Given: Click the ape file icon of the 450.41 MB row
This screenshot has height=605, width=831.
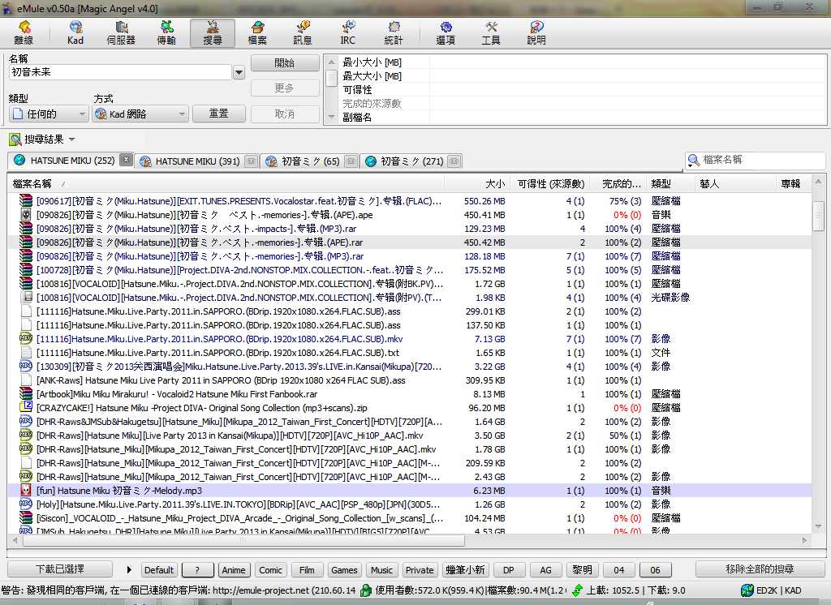Looking at the screenshot, I should point(25,215).
